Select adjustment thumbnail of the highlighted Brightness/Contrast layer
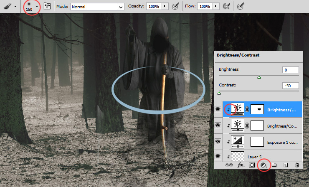This screenshot has height=187, width=309. [x=238, y=109]
